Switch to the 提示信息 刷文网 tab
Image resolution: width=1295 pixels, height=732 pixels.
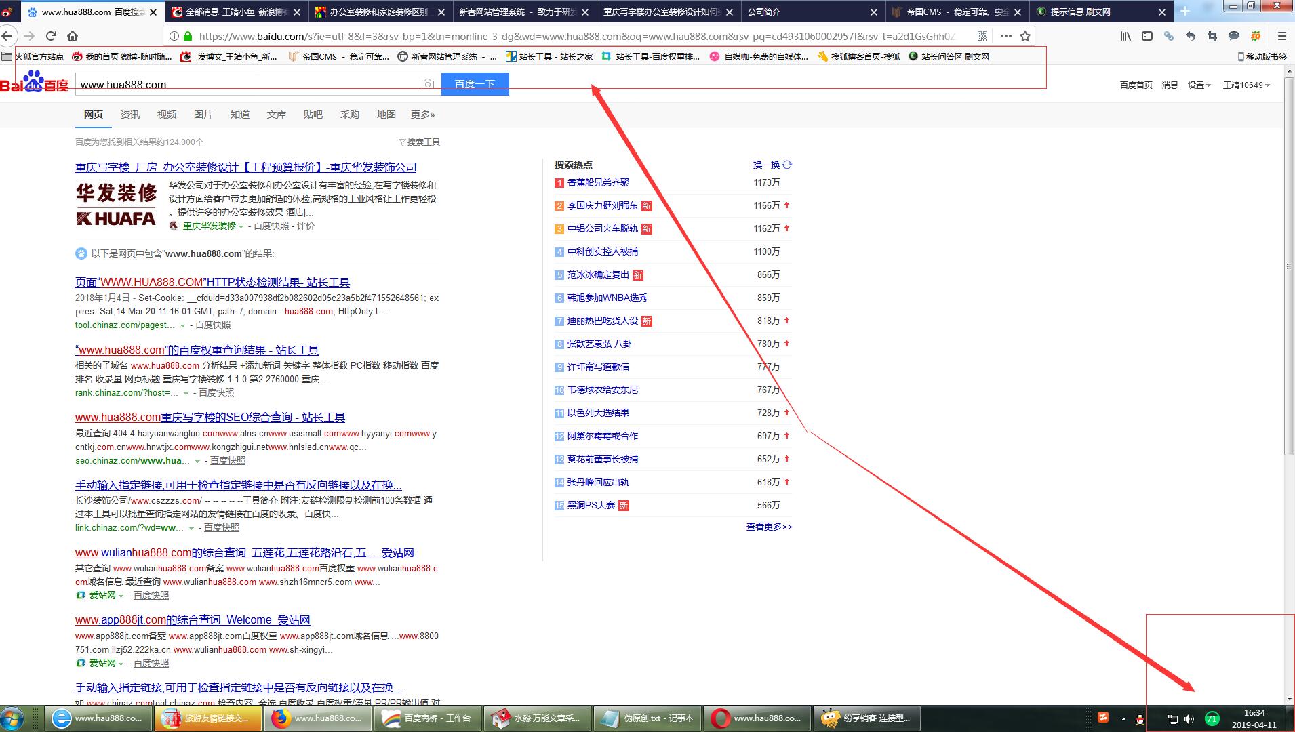1101,12
